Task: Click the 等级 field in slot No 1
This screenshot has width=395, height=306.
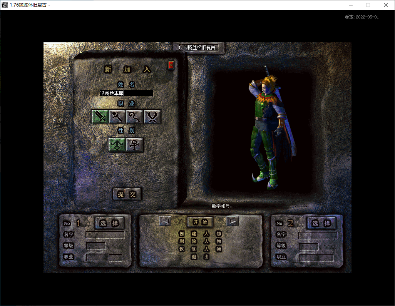Action: point(96,246)
